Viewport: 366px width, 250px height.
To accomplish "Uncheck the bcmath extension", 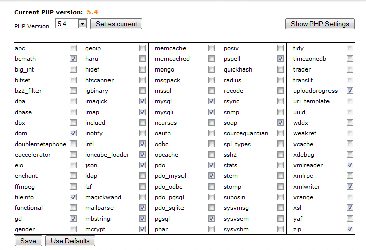I will click(74, 59).
